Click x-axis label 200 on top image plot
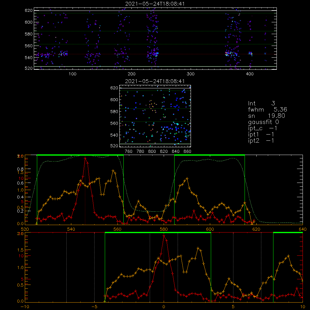Image resolution: width=310 pixels, height=310 pixels. click(131, 74)
